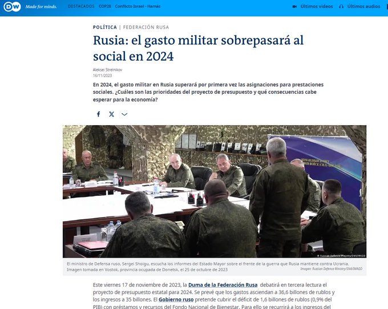
Task: Click the intro paragraph starting 'En 2024'
Action: coord(208,92)
